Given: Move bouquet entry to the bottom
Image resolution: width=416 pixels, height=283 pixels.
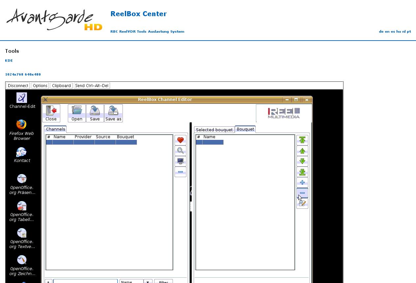Looking at the screenshot, I should pos(302,172).
